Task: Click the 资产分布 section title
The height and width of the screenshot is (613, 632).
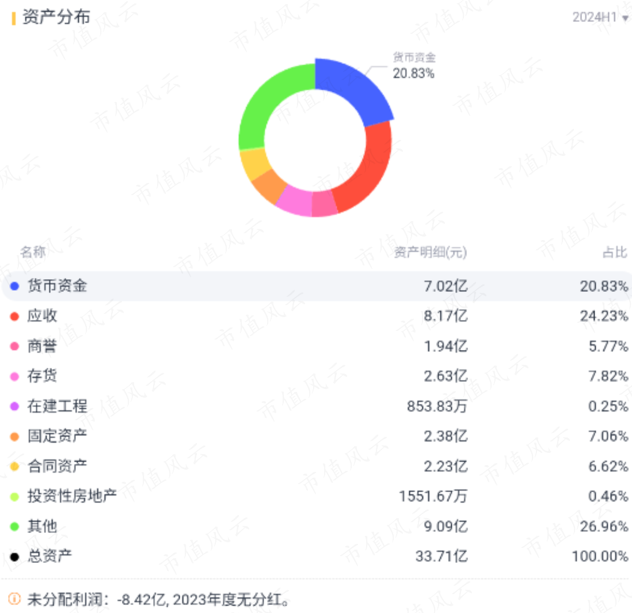Action: pyautogui.click(x=56, y=17)
